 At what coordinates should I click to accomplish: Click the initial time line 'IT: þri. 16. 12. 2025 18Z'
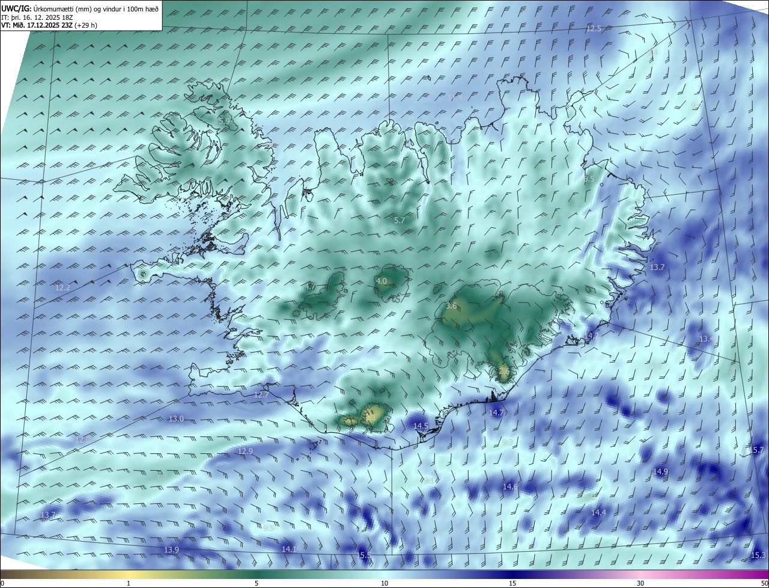37,17
